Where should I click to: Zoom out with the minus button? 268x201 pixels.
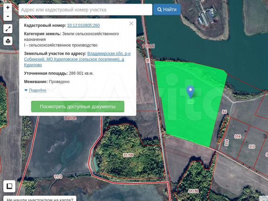(x=8, y=16)
